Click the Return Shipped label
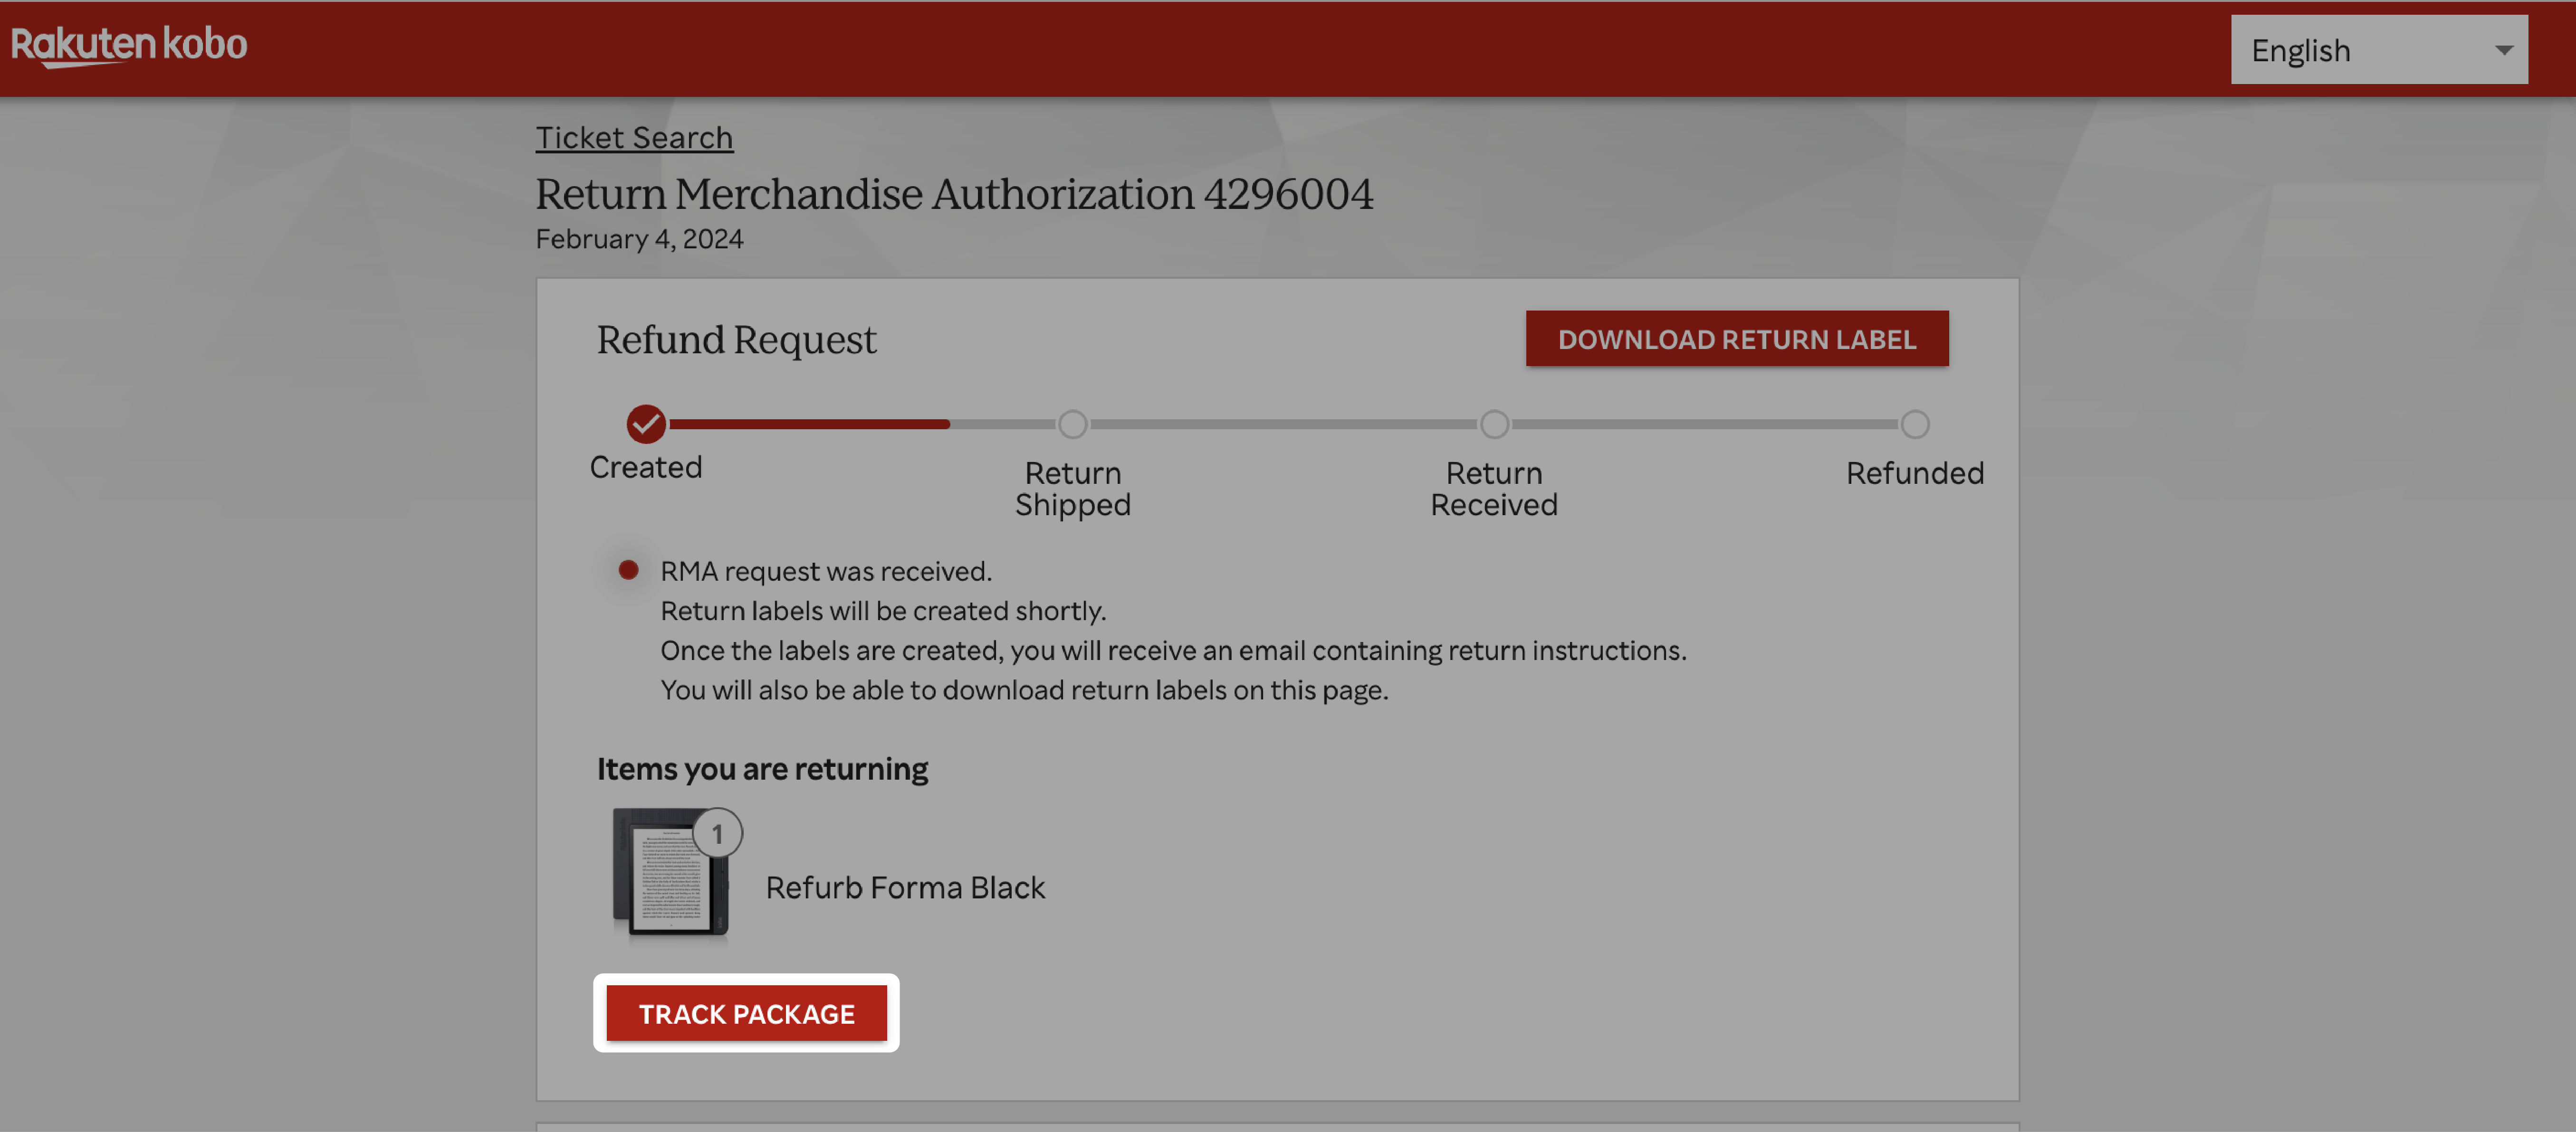Viewport: 2576px width, 1132px height. (x=1072, y=489)
